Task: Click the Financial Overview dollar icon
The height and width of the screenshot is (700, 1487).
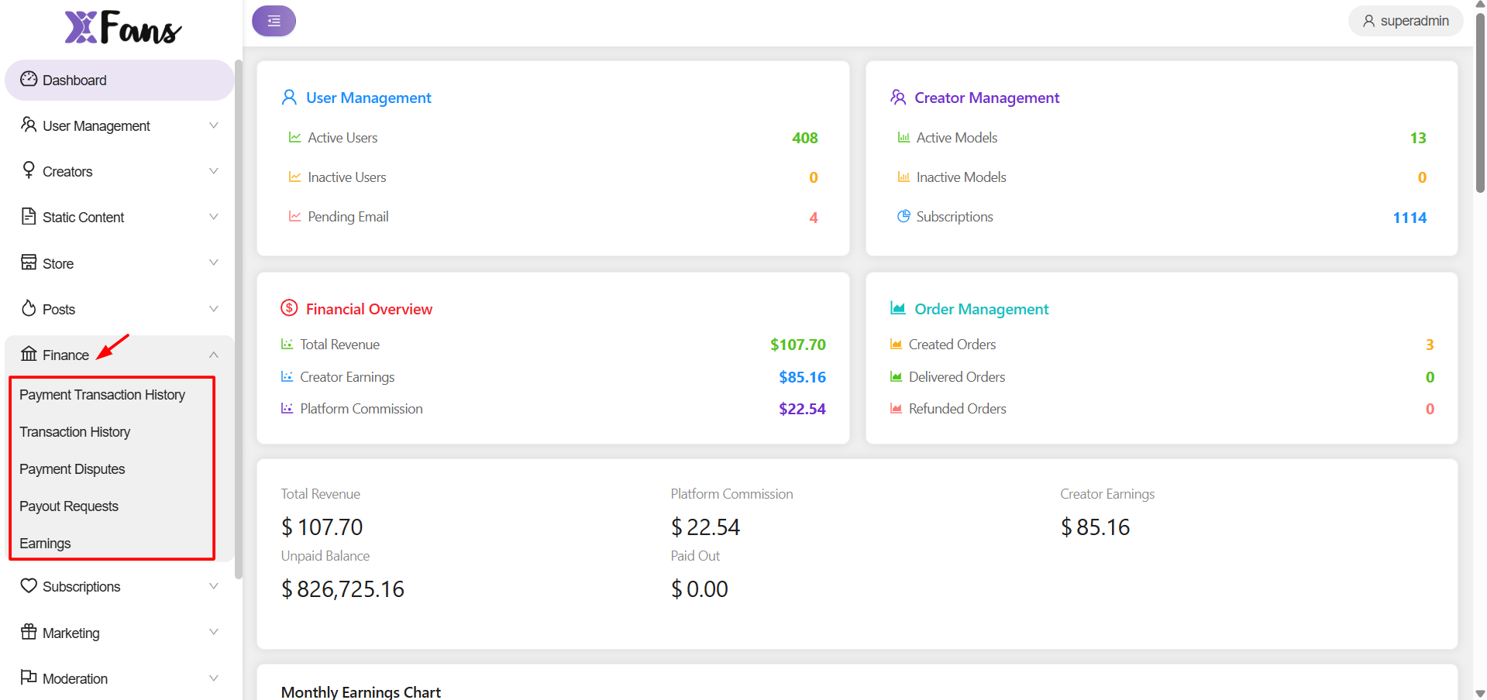Action: (x=289, y=308)
